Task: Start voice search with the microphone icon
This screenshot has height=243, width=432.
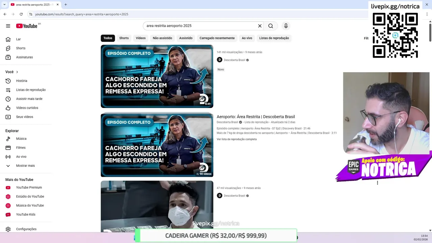Action: click(286, 26)
